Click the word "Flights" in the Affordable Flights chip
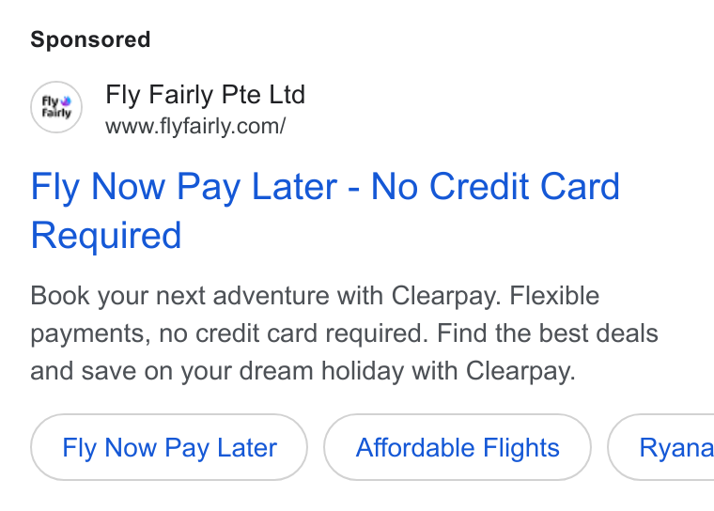 tap(520, 447)
